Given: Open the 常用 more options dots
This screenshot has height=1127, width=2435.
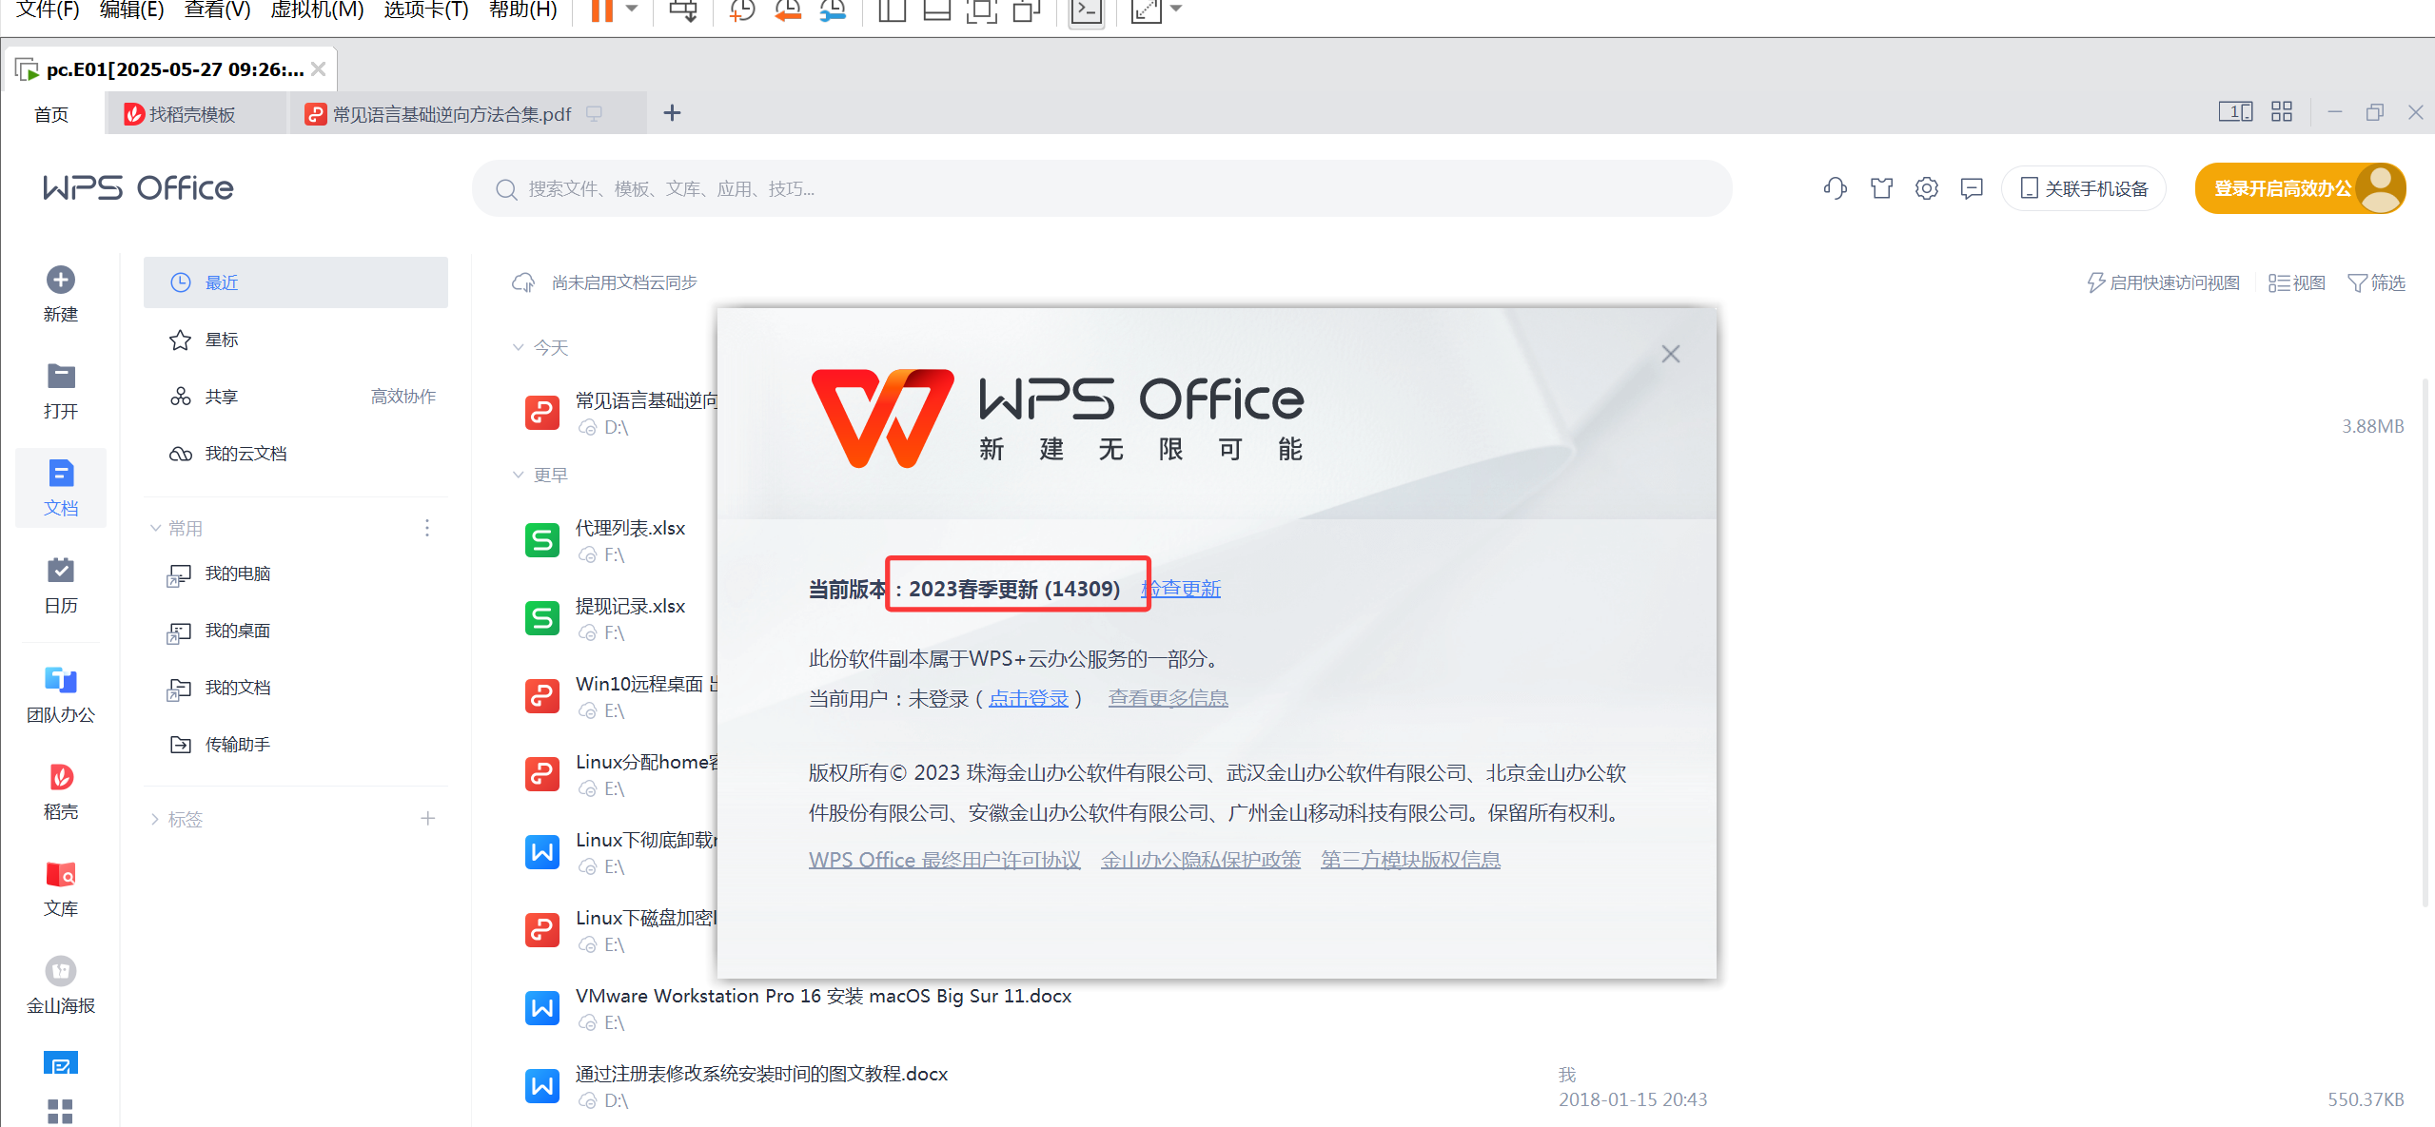Looking at the screenshot, I should 427,528.
